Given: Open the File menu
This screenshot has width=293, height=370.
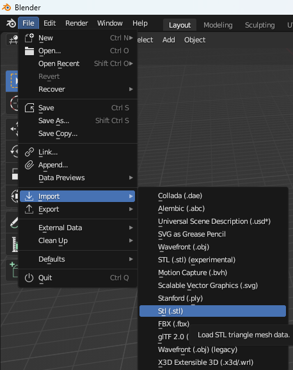Looking at the screenshot, I should point(28,23).
